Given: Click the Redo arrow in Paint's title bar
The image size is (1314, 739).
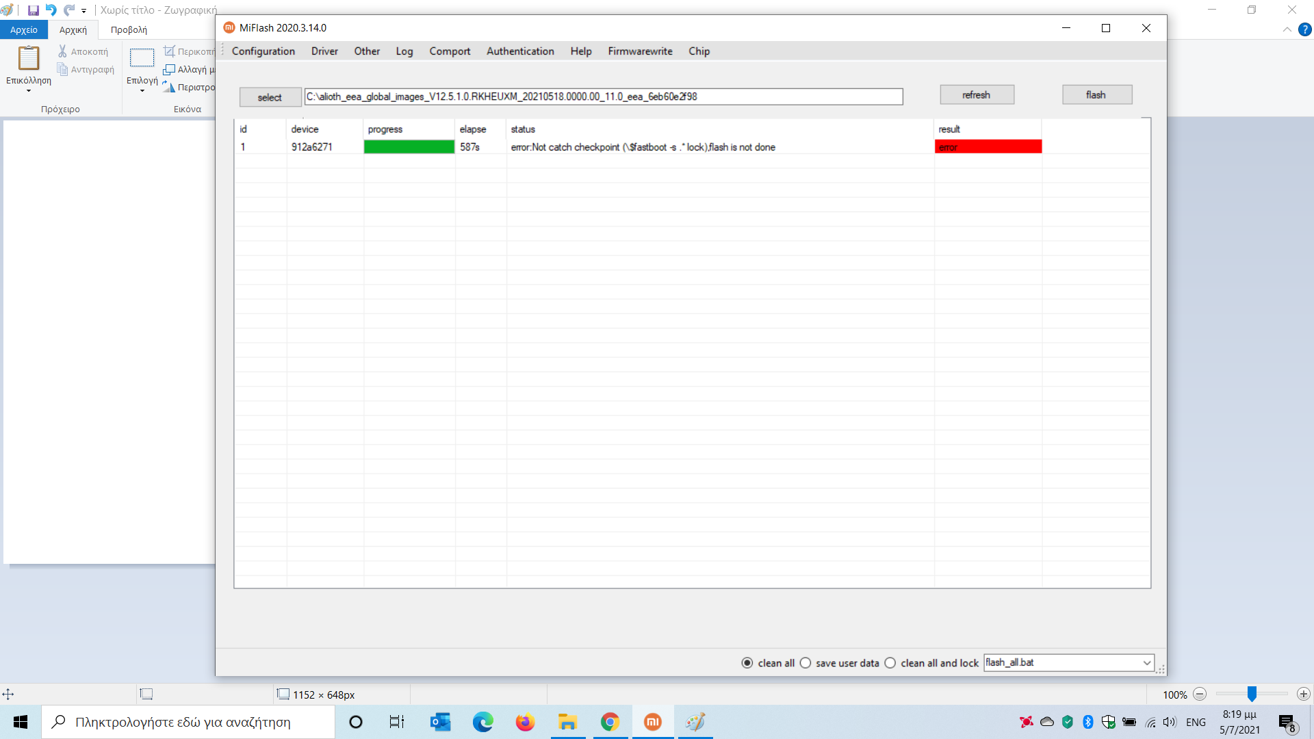Looking at the screenshot, I should (69, 10).
